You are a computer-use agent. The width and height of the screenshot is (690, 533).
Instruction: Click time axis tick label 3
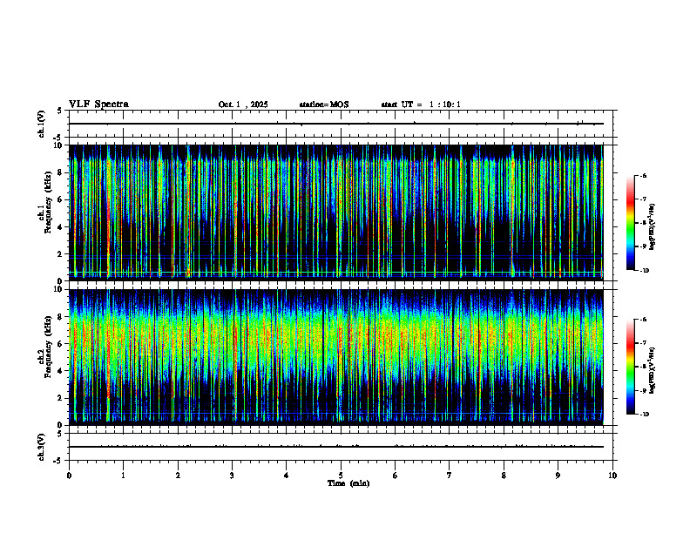pyautogui.click(x=232, y=476)
